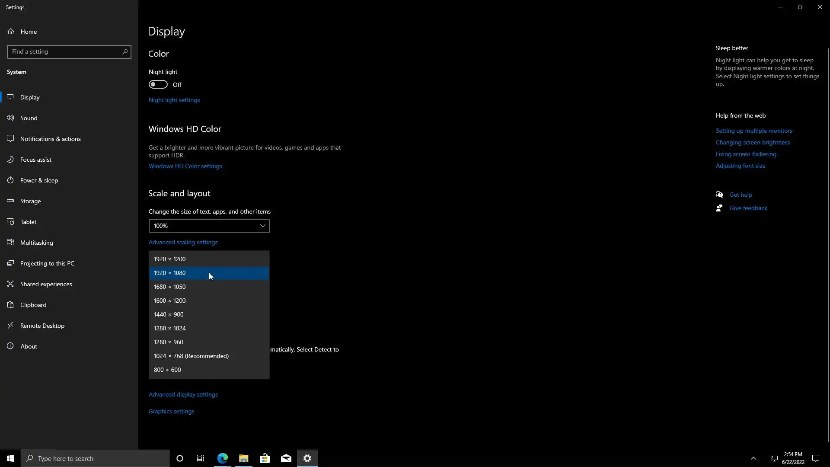Open Windows HD Color settings link

[x=185, y=166]
